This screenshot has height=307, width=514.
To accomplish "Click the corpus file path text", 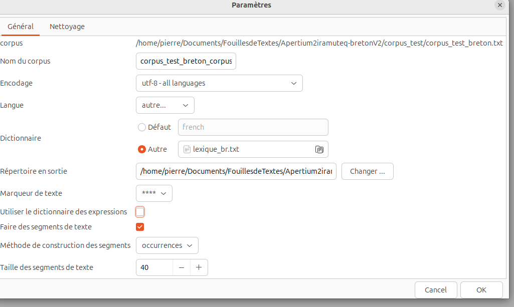I will click(x=319, y=43).
